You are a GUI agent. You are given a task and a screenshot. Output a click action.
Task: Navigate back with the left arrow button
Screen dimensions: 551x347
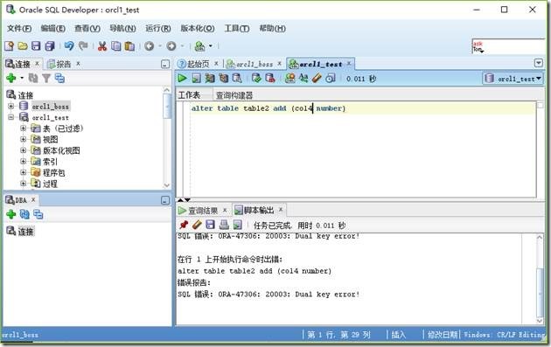[150, 46]
